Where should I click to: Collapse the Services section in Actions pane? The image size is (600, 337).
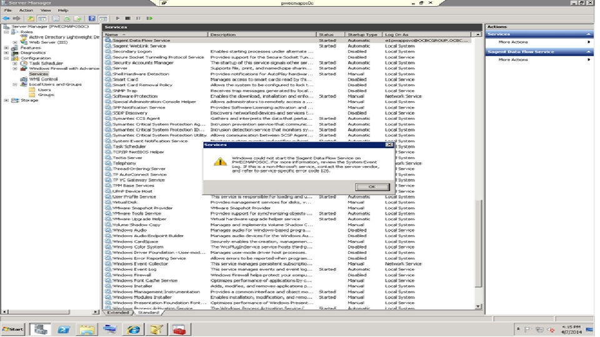click(x=589, y=34)
